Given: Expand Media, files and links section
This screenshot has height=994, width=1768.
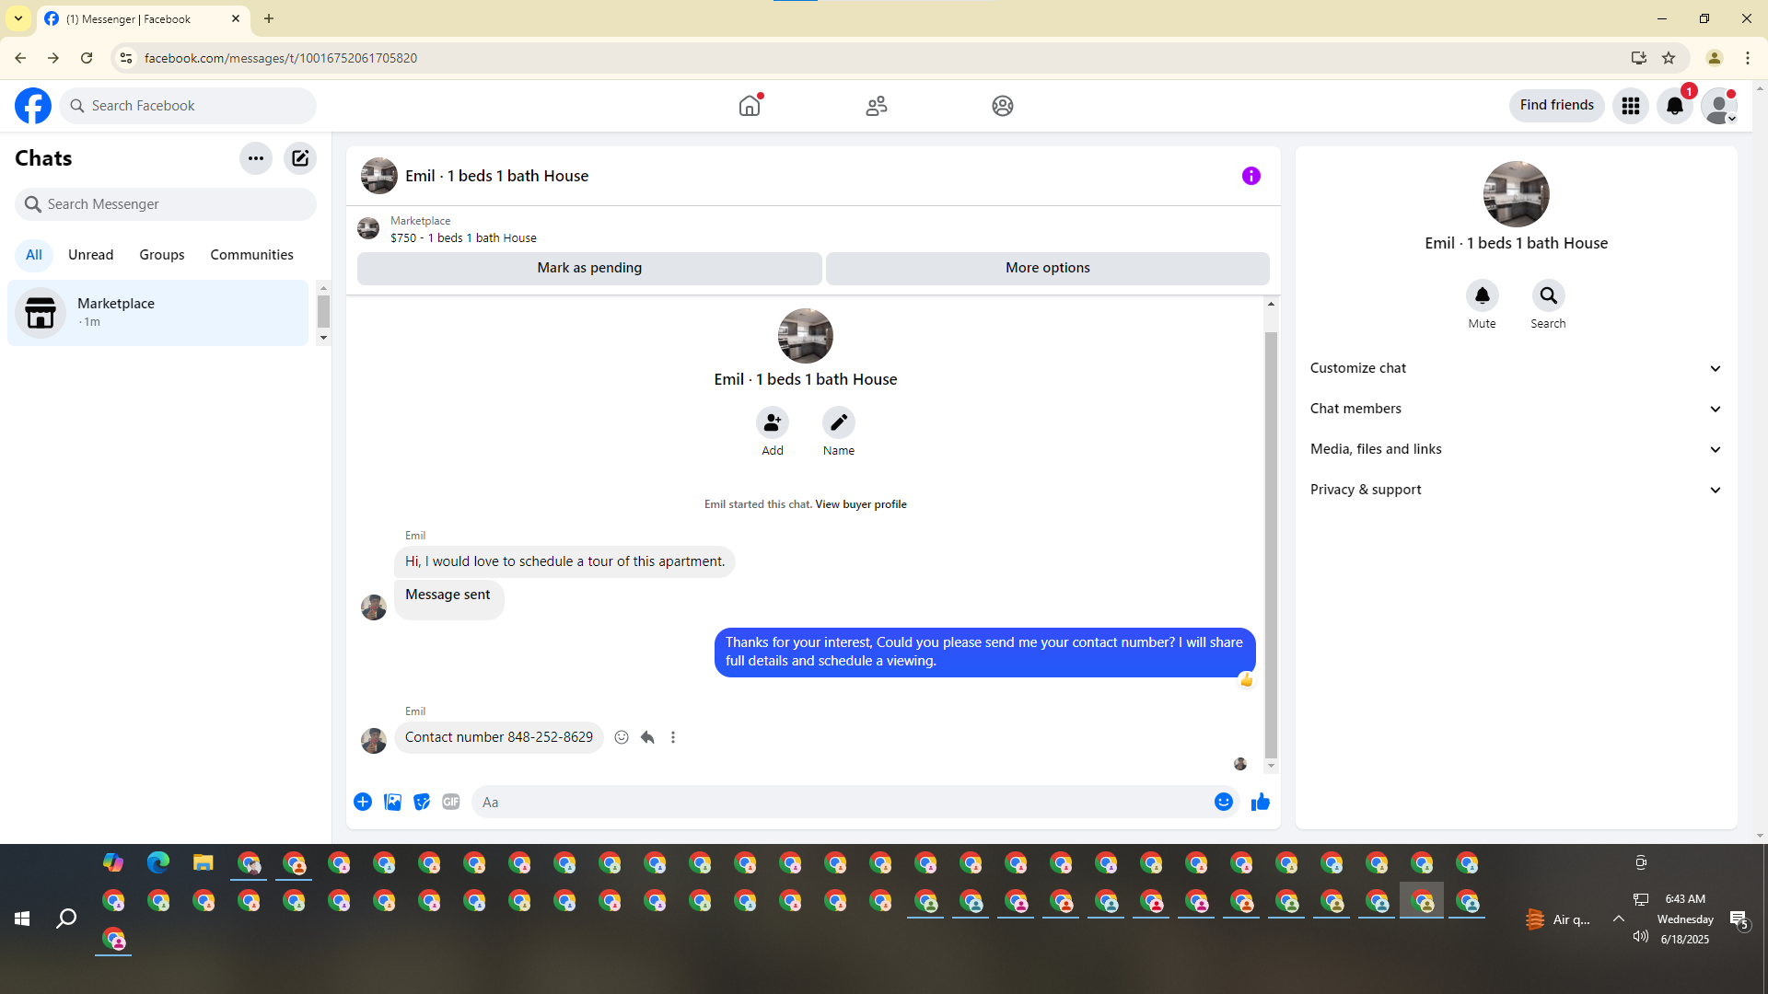Looking at the screenshot, I should (x=1517, y=449).
